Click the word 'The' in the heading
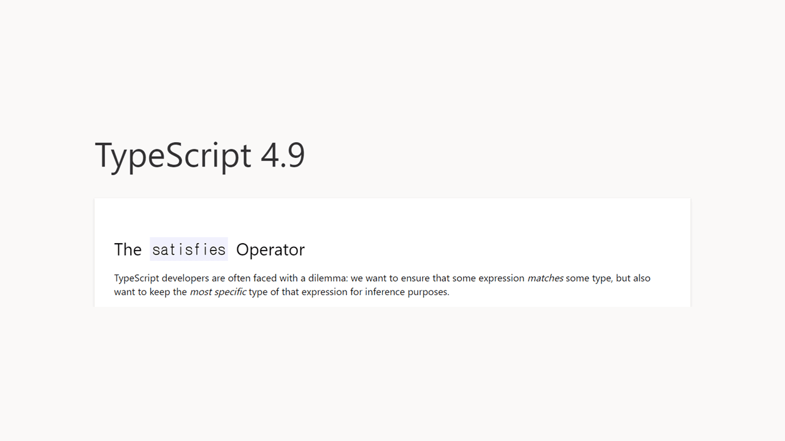This screenshot has height=441, width=785. pyautogui.click(x=128, y=249)
